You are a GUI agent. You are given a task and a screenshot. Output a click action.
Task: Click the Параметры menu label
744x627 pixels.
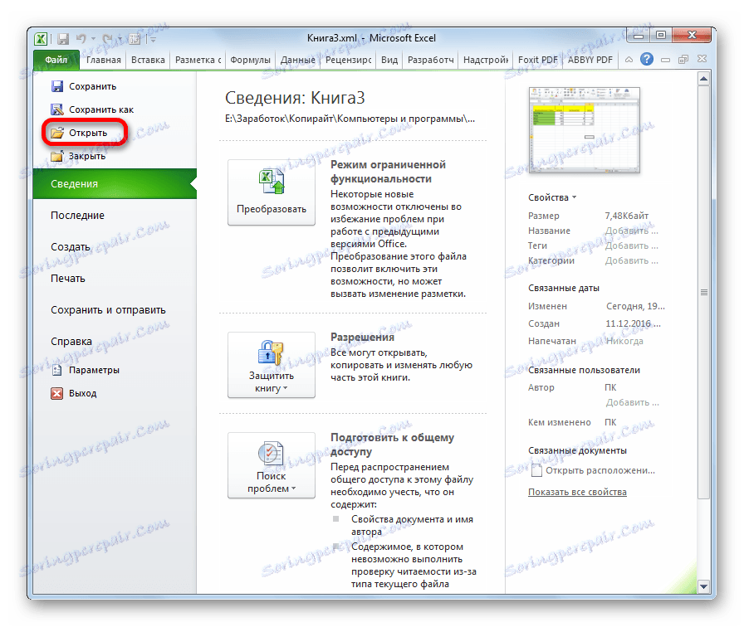[94, 370]
